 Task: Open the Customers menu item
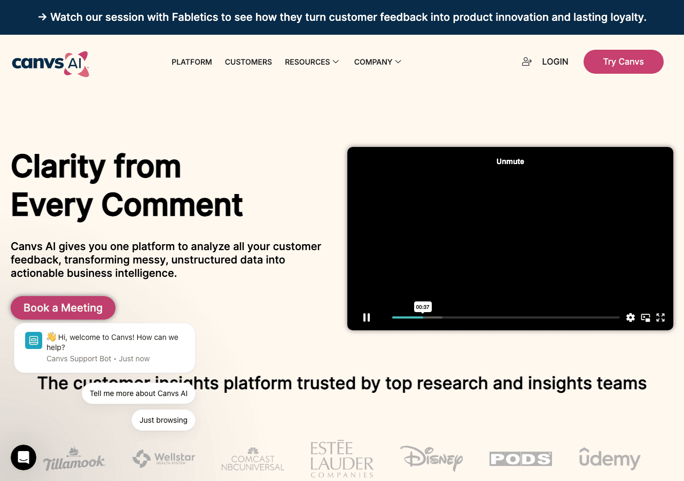248,62
